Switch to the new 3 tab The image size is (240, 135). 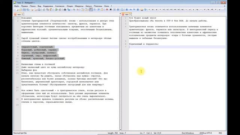(126, 14)
